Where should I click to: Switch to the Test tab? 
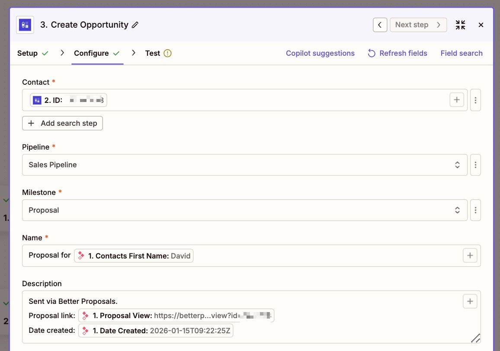[153, 53]
